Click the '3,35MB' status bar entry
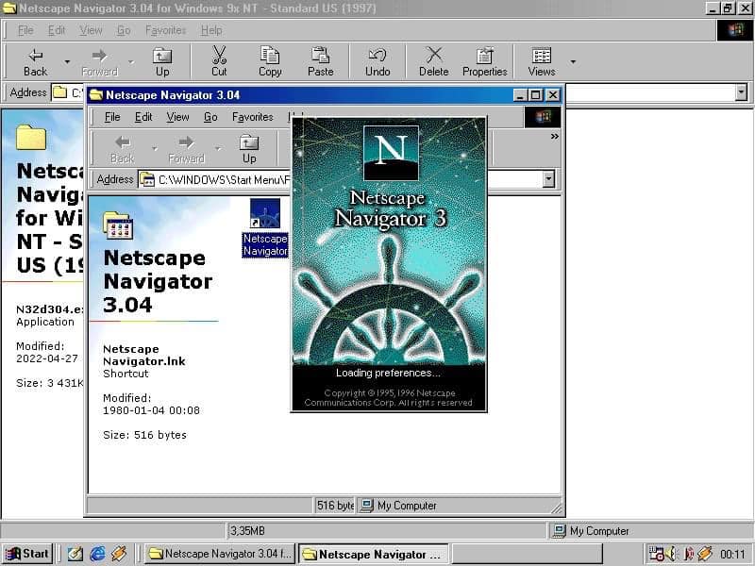Screen dimensions: 755x566 point(247,531)
